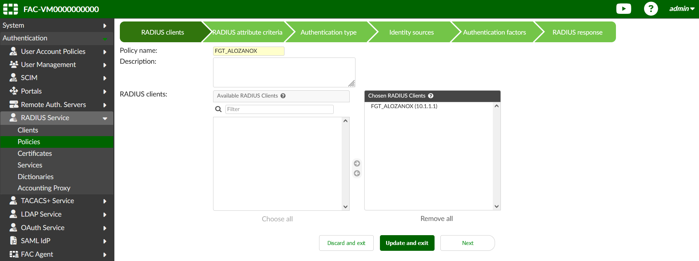The image size is (699, 261).
Task: Open the admin user dropdown
Action: [681, 9]
